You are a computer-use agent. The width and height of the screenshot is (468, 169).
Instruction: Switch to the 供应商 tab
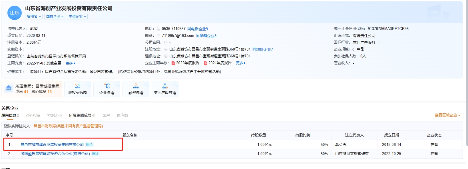[x=122, y=116]
